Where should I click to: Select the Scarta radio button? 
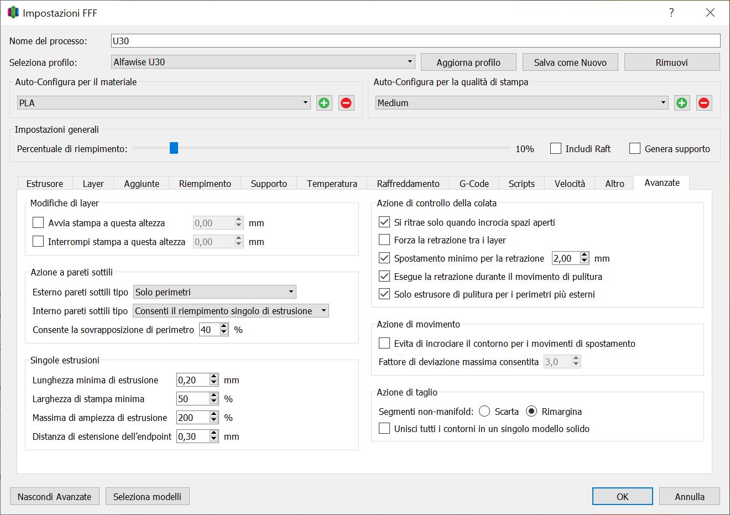pyautogui.click(x=484, y=411)
